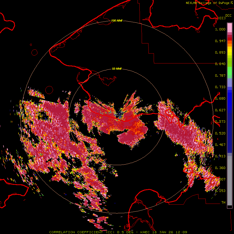Click the 0.467 legend value

(220, 145)
